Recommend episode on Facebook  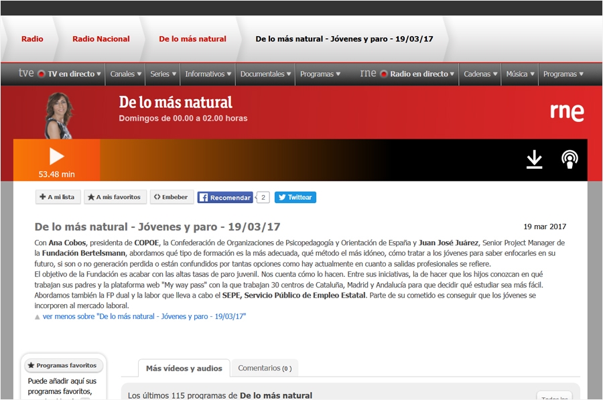click(225, 197)
